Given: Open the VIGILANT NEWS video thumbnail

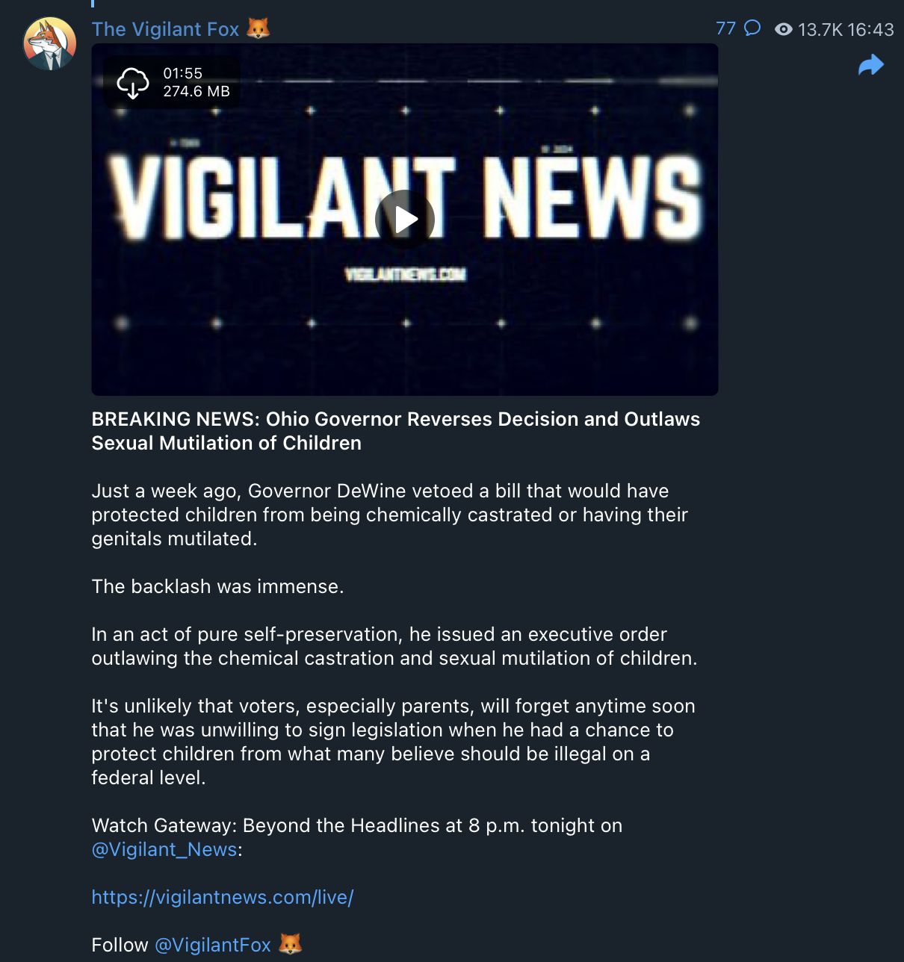Looking at the screenshot, I should tap(405, 220).
